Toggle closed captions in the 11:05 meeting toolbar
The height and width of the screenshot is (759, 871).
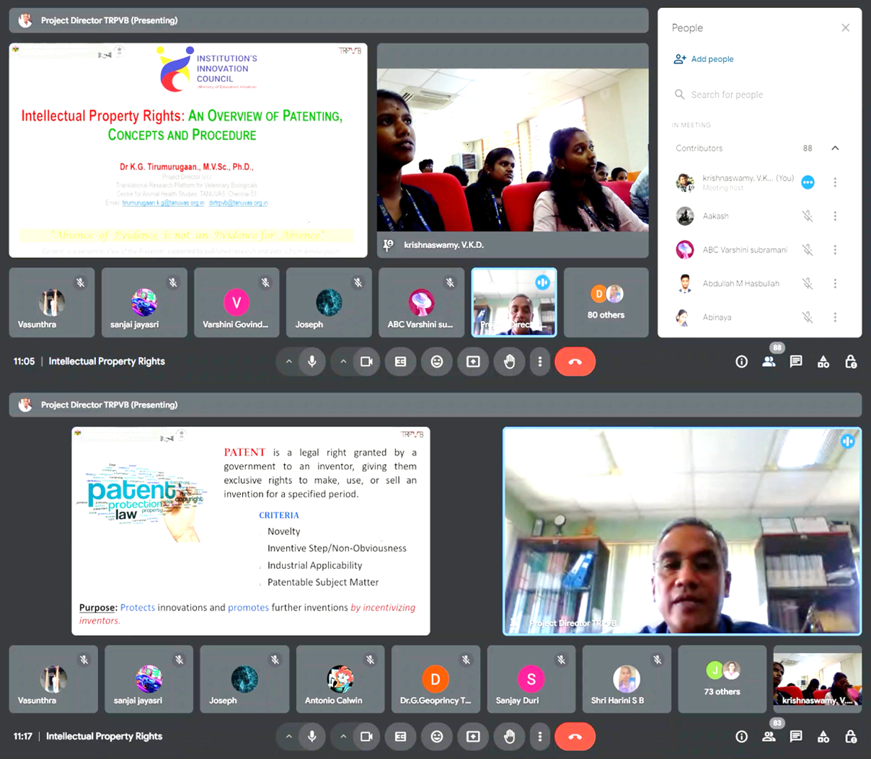pyautogui.click(x=401, y=362)
